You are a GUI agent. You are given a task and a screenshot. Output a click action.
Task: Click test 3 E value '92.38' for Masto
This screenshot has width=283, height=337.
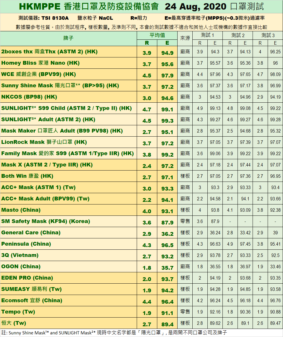click(x=275, y=210)
